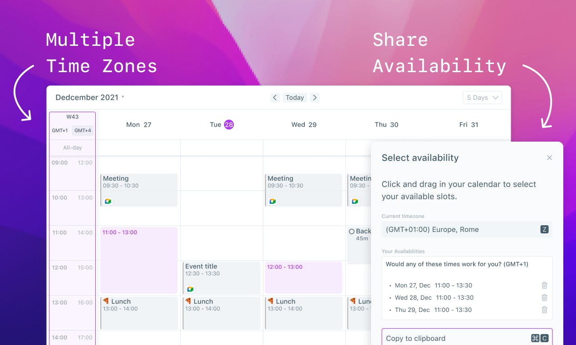Click the W43 week number label
This screenshot has height=345, width=576.
coord(73,117)
